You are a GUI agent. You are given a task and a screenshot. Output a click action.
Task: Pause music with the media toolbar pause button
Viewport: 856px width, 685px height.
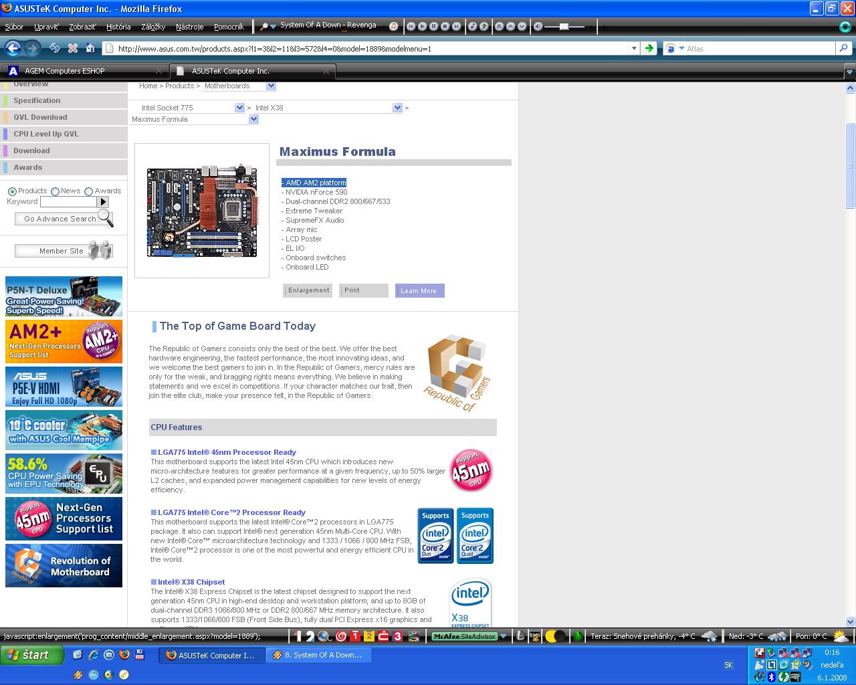pos(433,26)
